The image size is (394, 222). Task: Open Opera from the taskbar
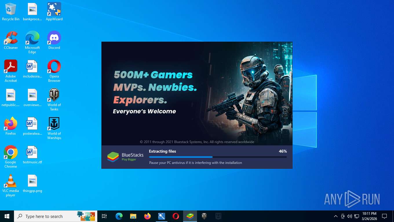pyautogui.click(x=176, y=216)
